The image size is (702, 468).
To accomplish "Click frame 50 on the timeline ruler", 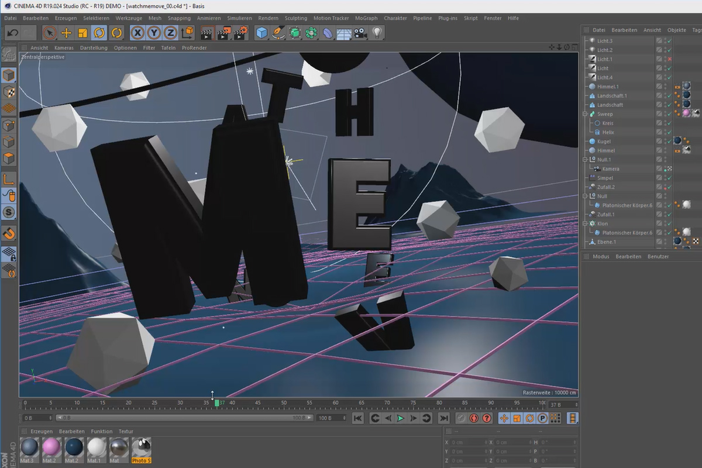I will [x=284, y=402].
